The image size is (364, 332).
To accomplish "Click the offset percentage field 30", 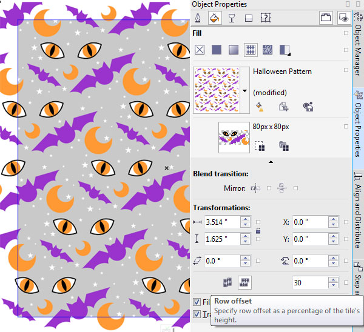I will click(311, 282).
